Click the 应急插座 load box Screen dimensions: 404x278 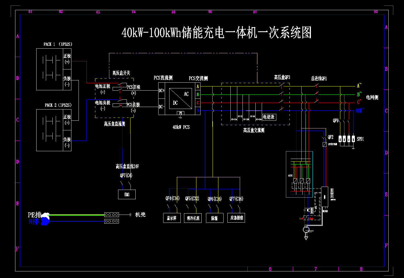click(x=236, y=218)
